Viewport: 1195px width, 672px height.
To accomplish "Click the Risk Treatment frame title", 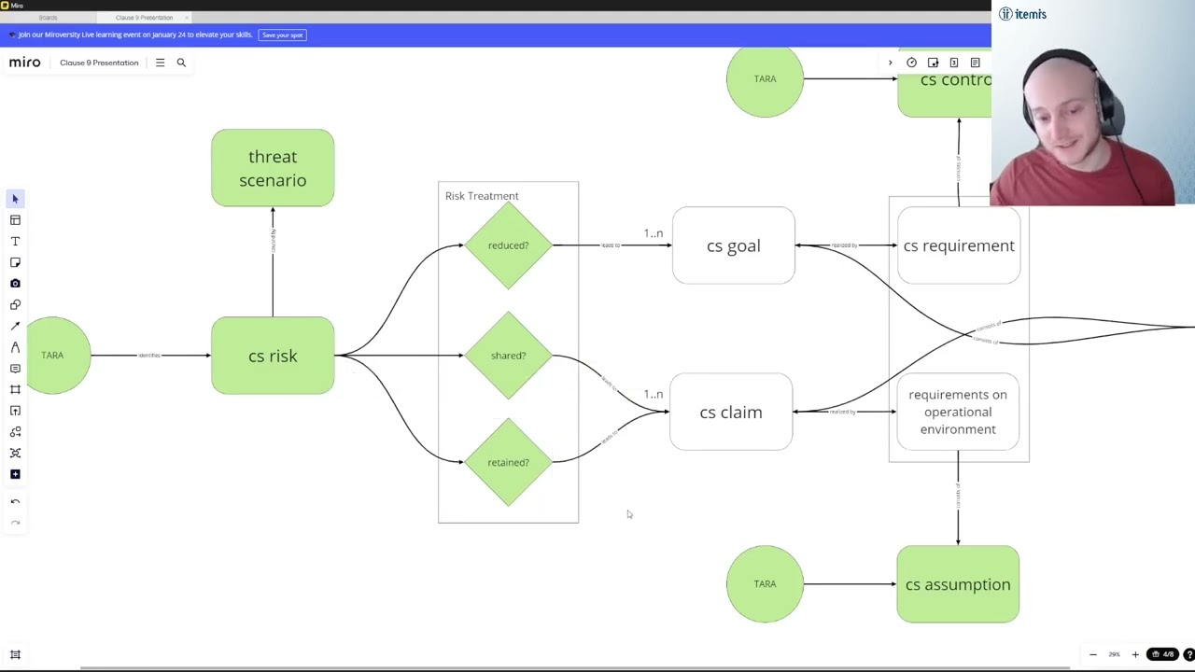I will click(482, 196).
